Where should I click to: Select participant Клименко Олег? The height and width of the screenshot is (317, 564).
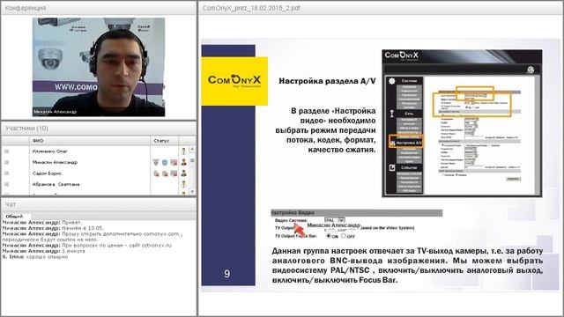click(49, 151)
